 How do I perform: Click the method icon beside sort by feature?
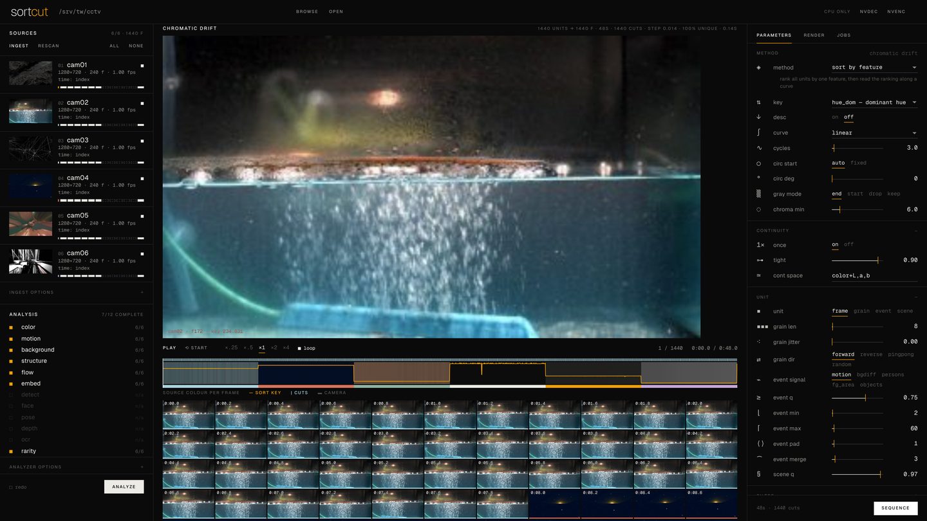[x=758, y=68]
